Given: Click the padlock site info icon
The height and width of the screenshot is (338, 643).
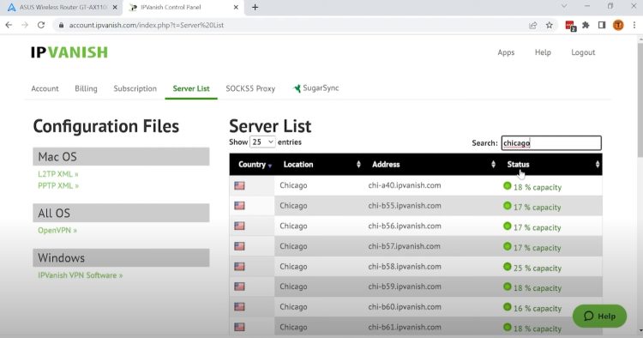Looking at the screenshot, I should tap(61, 25).
